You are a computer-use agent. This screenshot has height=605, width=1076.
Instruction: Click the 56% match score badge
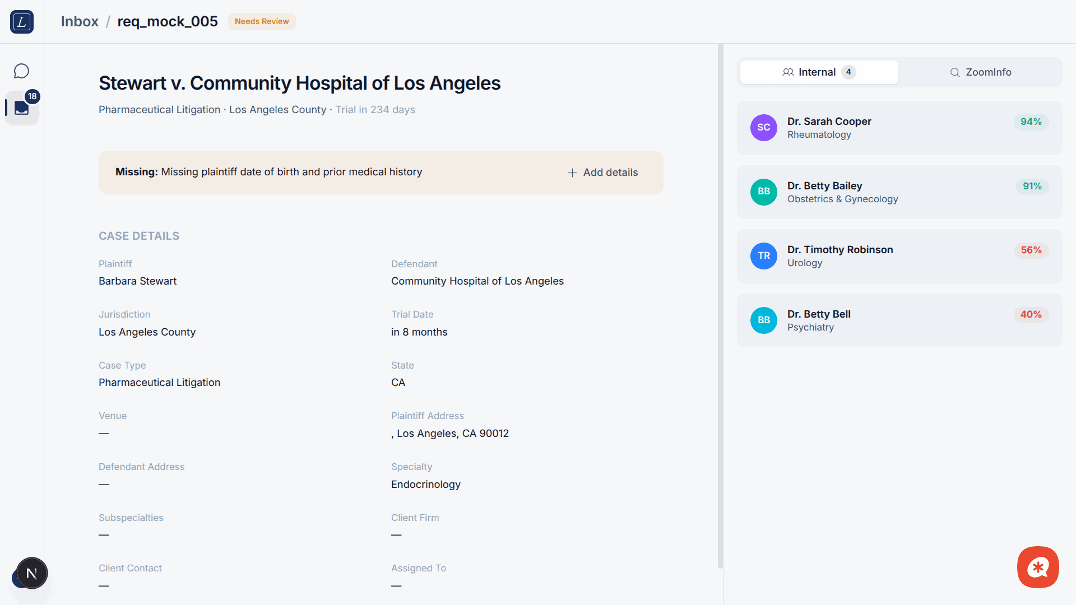pyautogui.click(x=1031, y=250)
